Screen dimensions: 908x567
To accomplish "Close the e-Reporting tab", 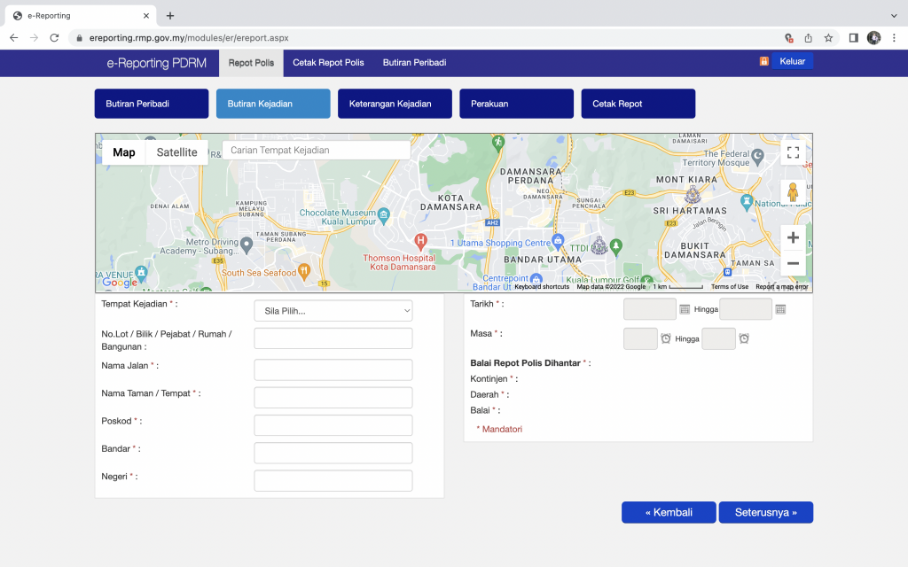I will [x=146, y=16].
